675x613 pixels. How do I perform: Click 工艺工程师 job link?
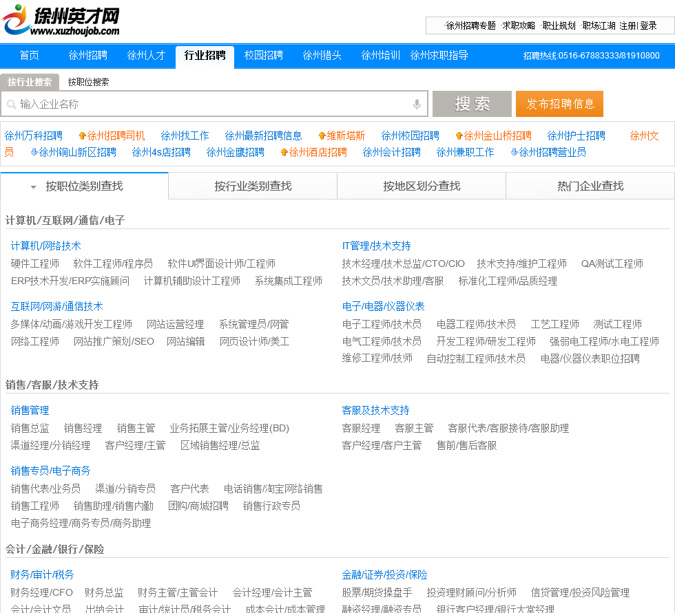point(555,324)
